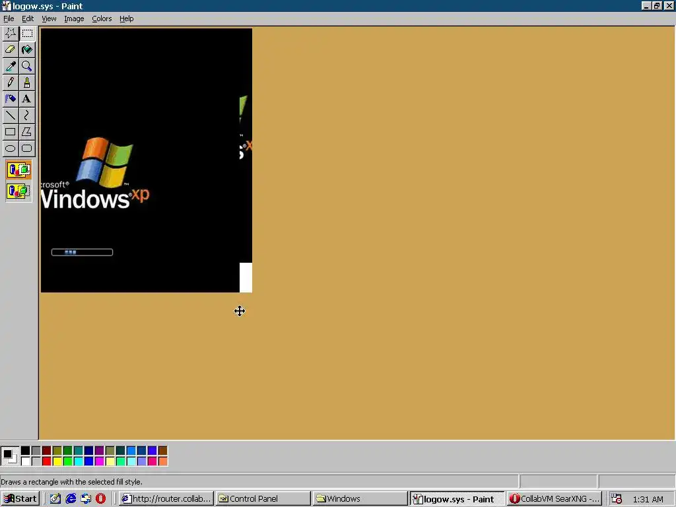Choose the straight Line tool
Viewport: 676px width, 507px height.
pos(11,115)
